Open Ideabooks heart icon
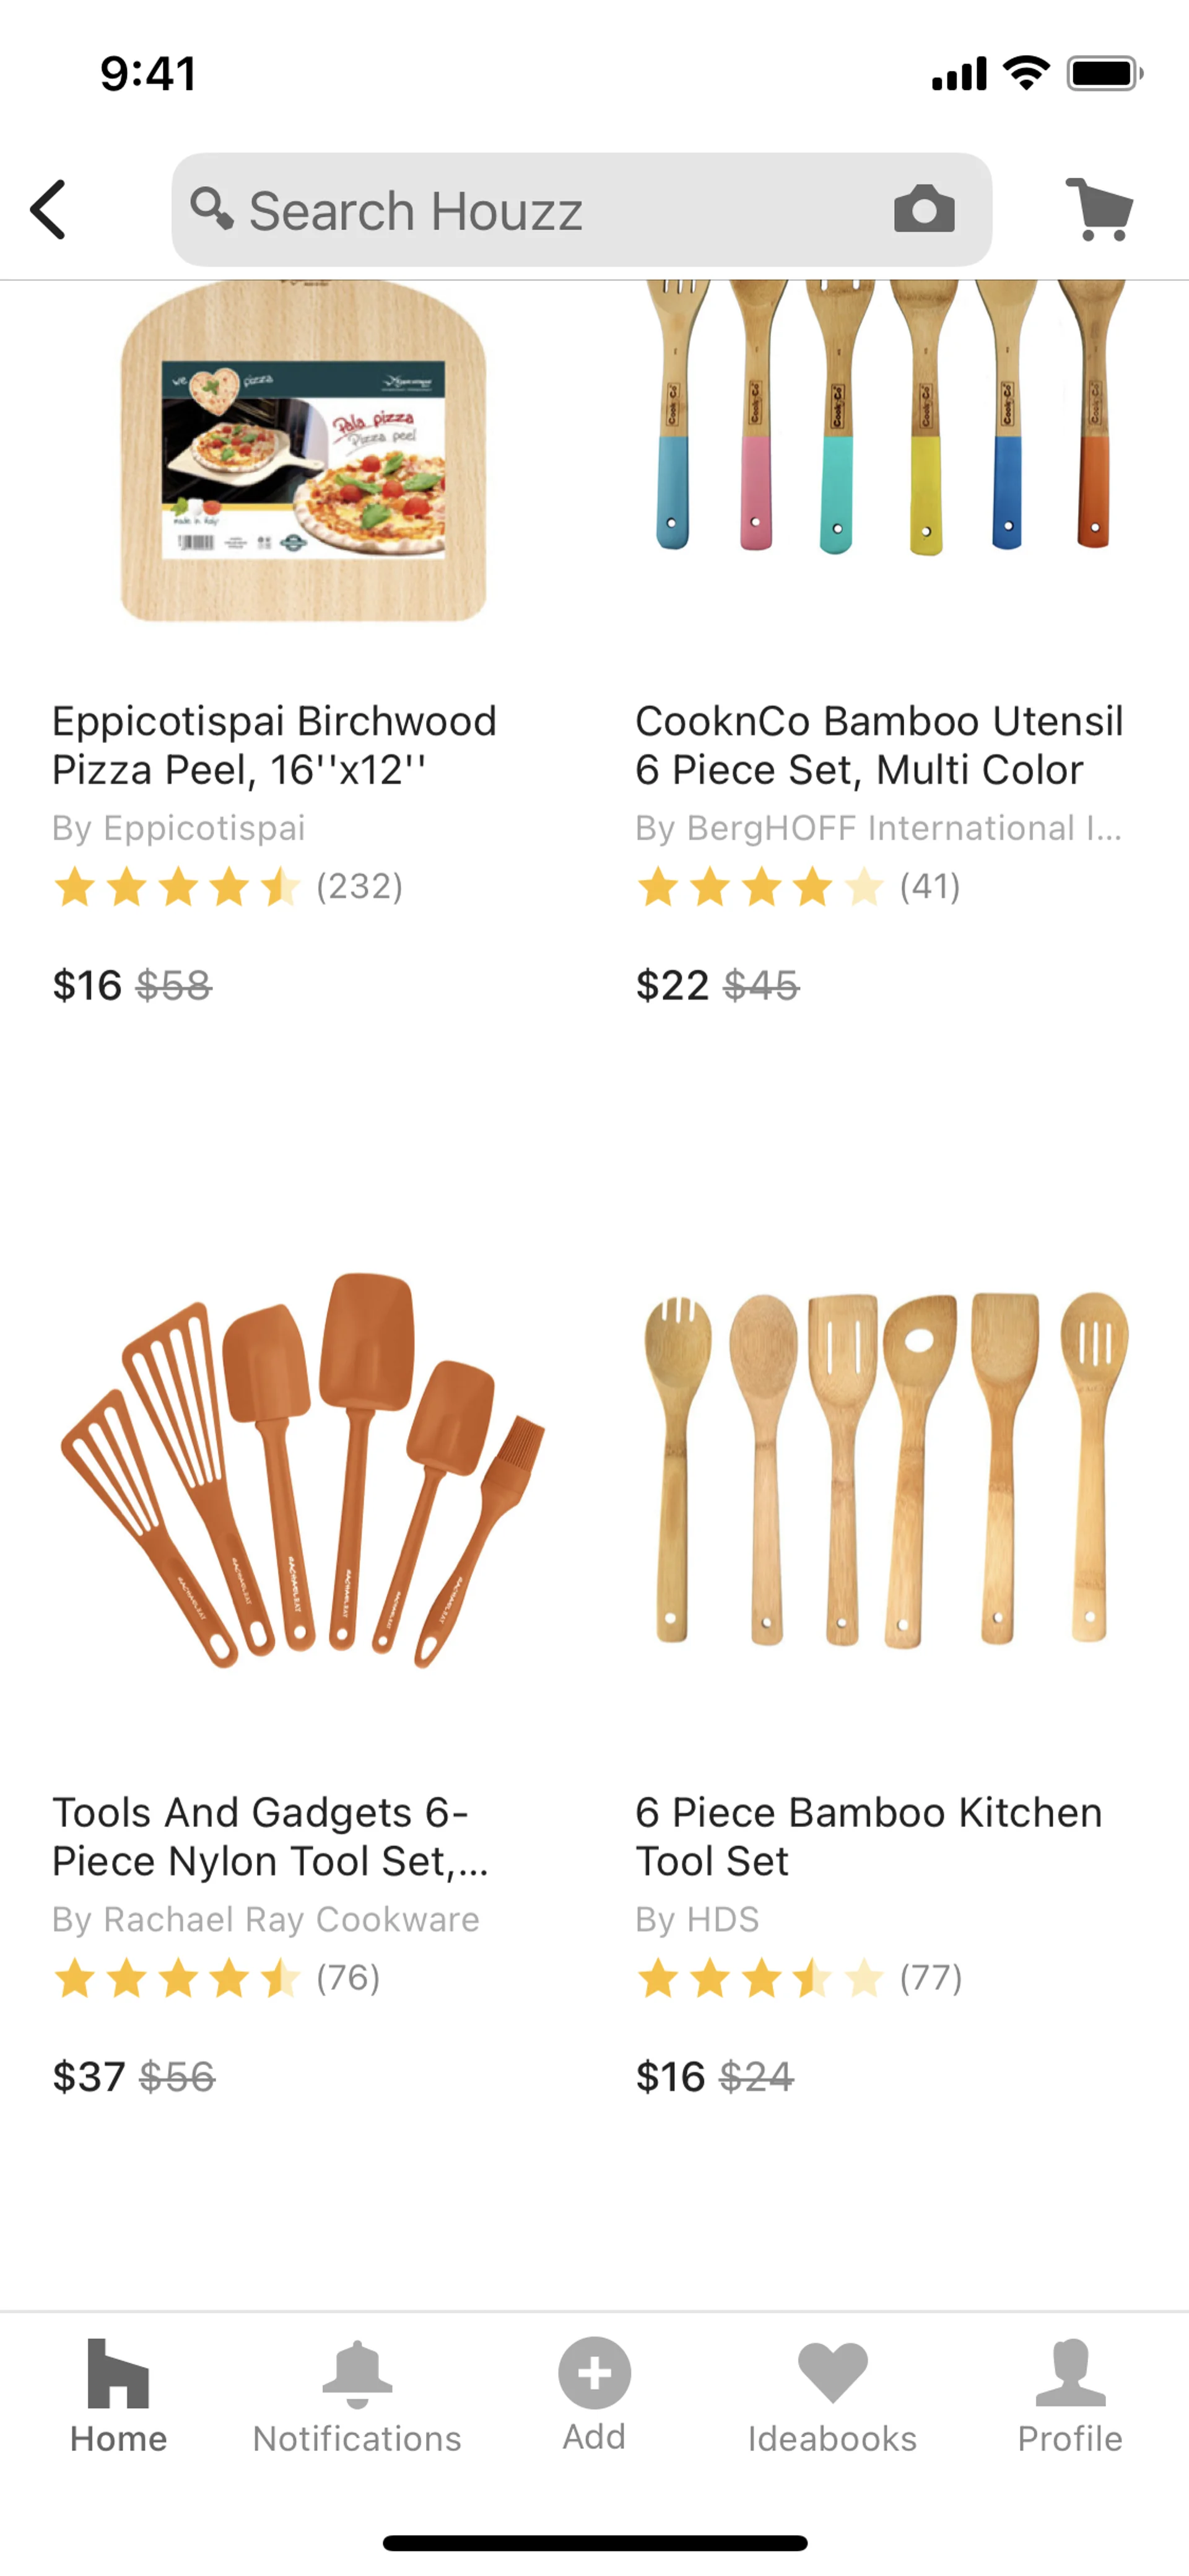The height and width of the screenshot is (2576, 1189). click(832, 2373)
